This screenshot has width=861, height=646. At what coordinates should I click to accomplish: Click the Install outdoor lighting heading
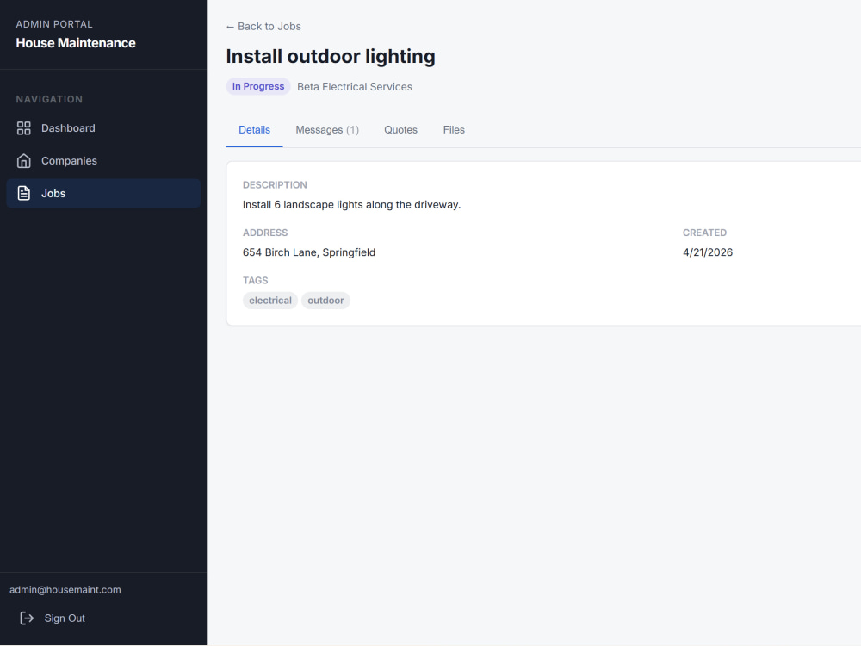click(x=331, y=56)
